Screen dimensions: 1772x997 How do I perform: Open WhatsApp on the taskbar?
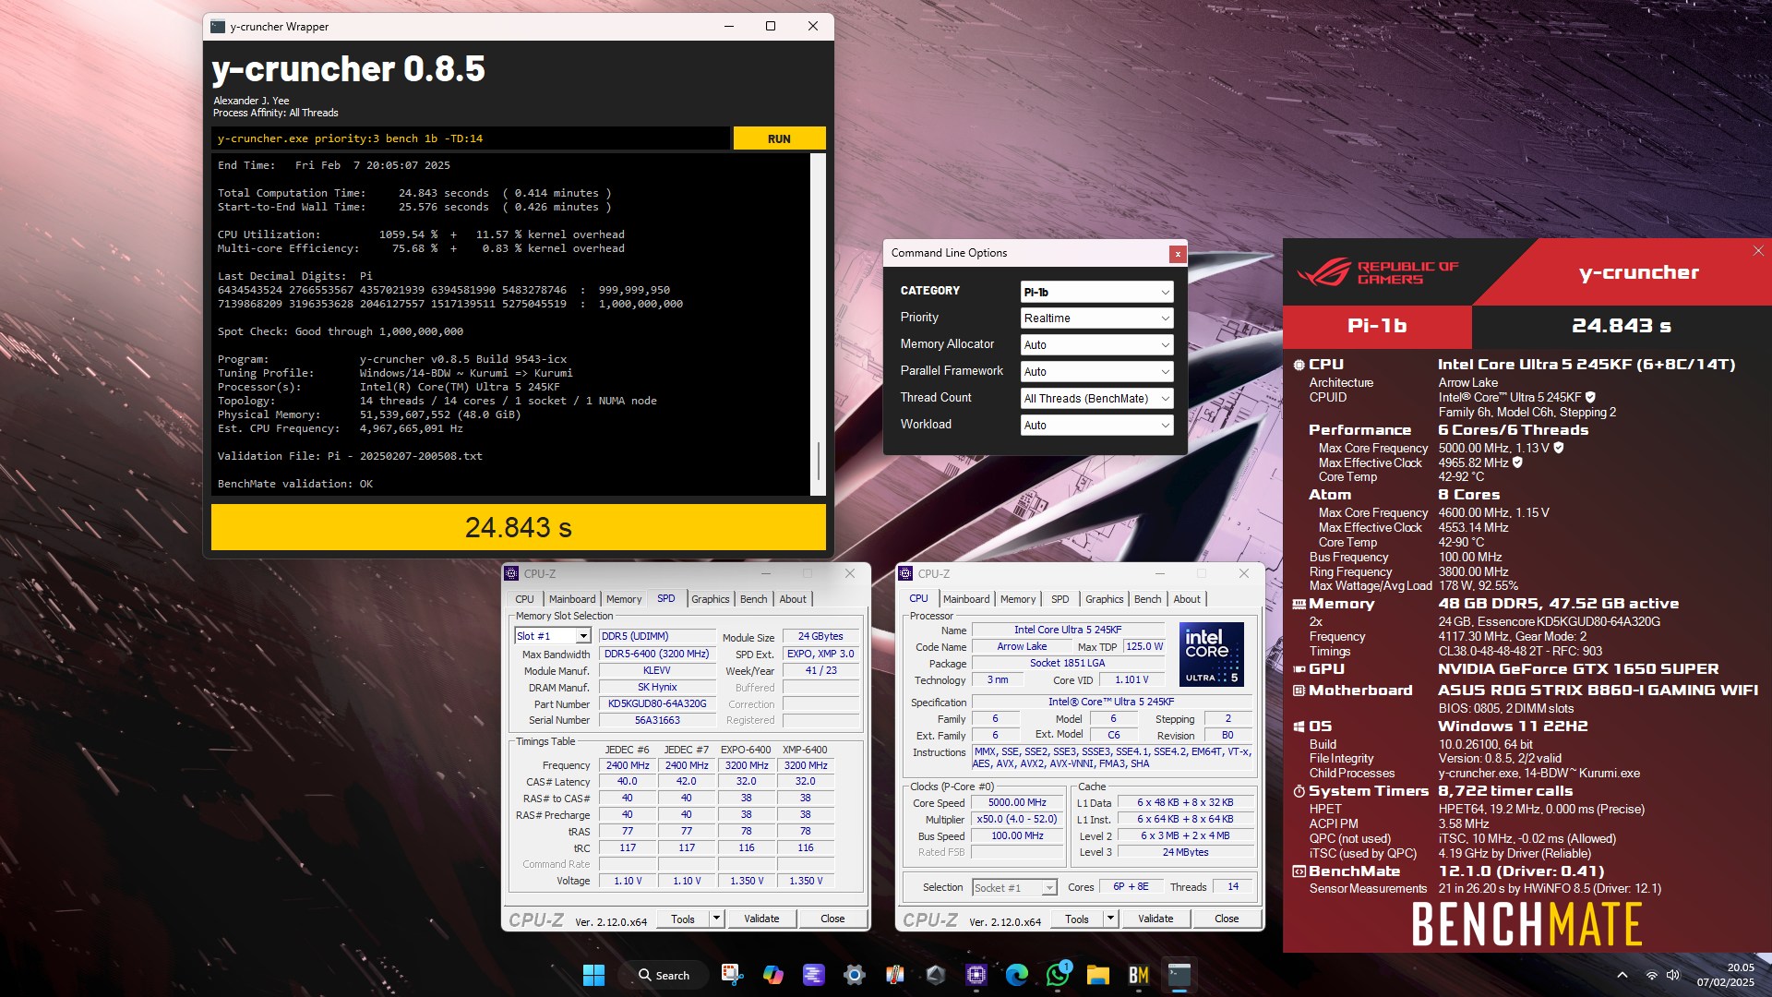[x=1057, y=975]
